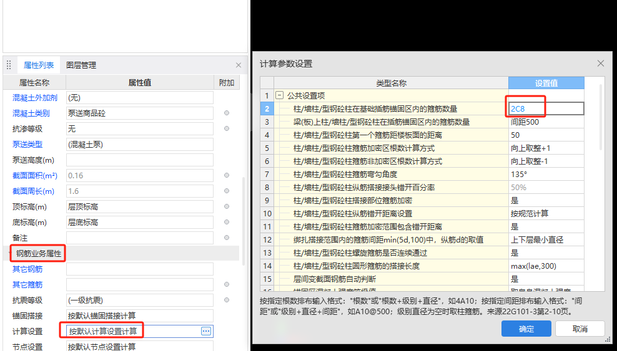Click the empty 泵送高度(m) value field
Image resolution: width=617 pixels, height=351 pixels.
(x=140, y=160)
